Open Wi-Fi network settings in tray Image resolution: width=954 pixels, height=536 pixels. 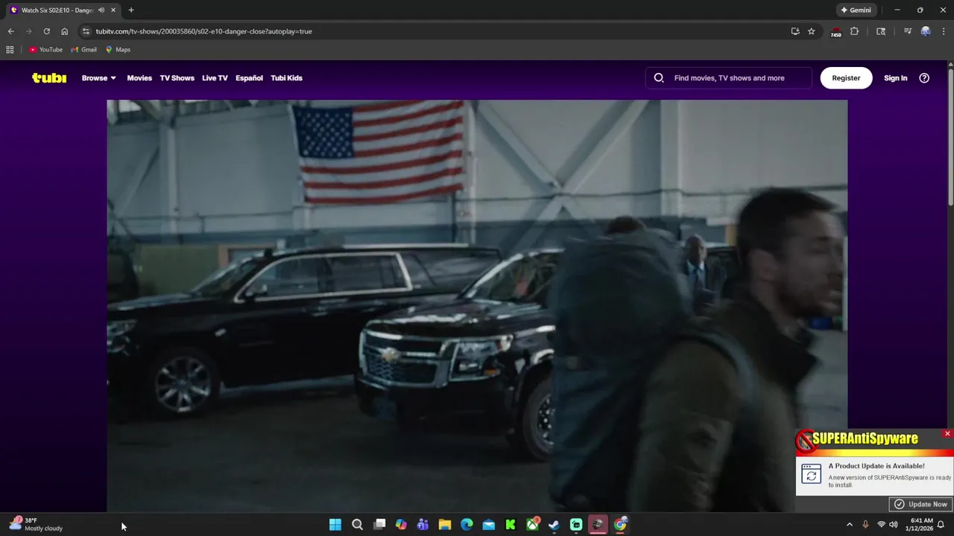click(881, 525)
